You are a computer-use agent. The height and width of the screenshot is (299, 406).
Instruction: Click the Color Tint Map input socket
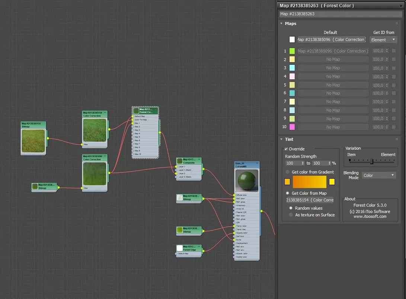(x=132, y=120)
